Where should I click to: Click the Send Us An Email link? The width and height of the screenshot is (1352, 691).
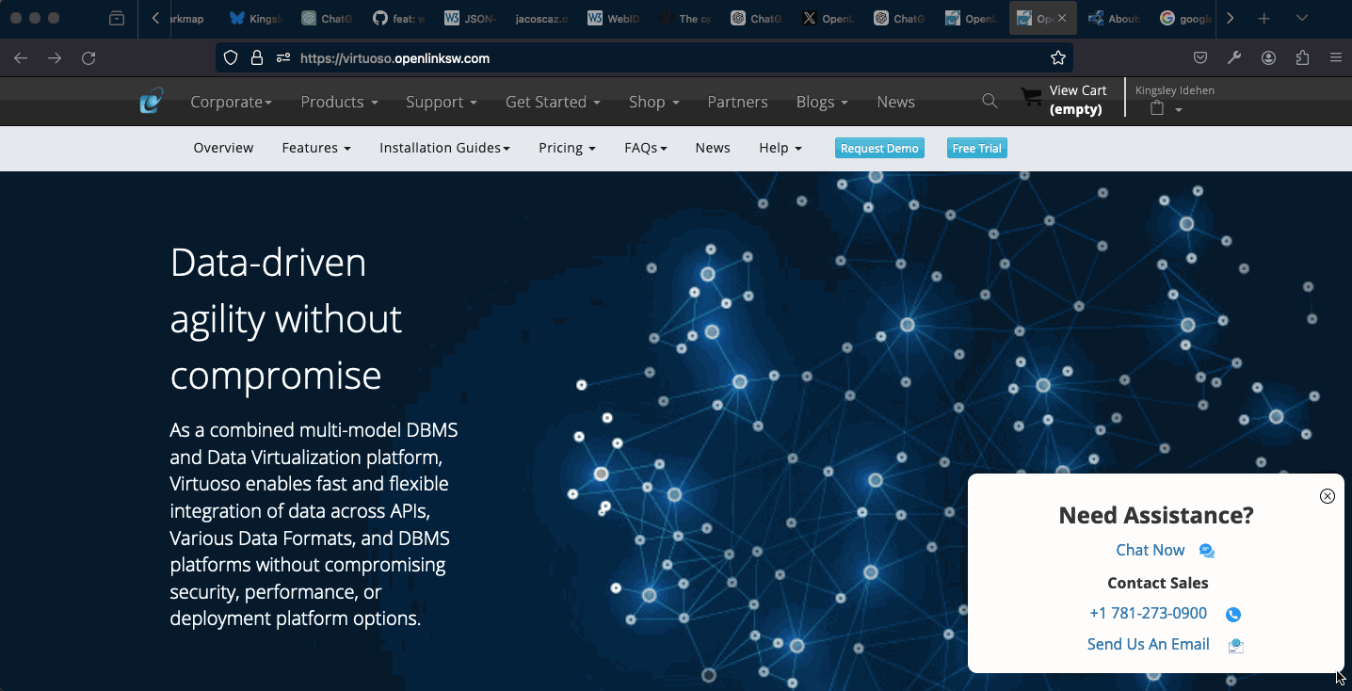click(x=1148, y=644)
